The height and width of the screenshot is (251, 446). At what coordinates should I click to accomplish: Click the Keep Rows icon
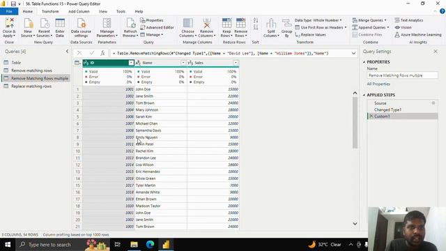[x=226, y=23]
